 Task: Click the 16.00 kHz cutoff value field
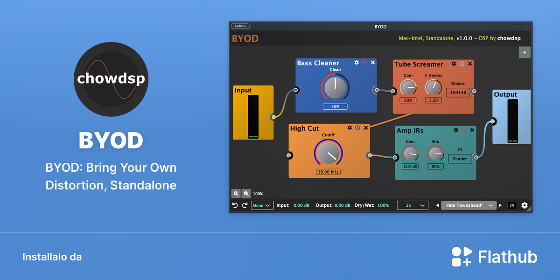point(328,172)
